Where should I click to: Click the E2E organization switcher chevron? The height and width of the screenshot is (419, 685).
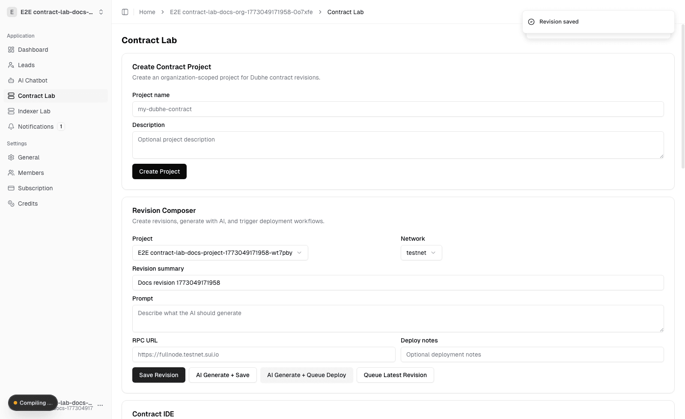(x=101, y=12)
